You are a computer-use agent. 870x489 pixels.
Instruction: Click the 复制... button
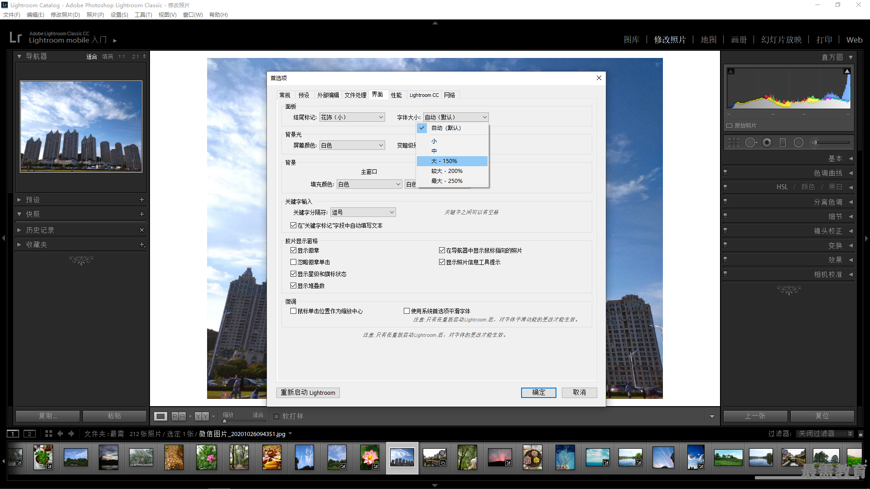48,416
